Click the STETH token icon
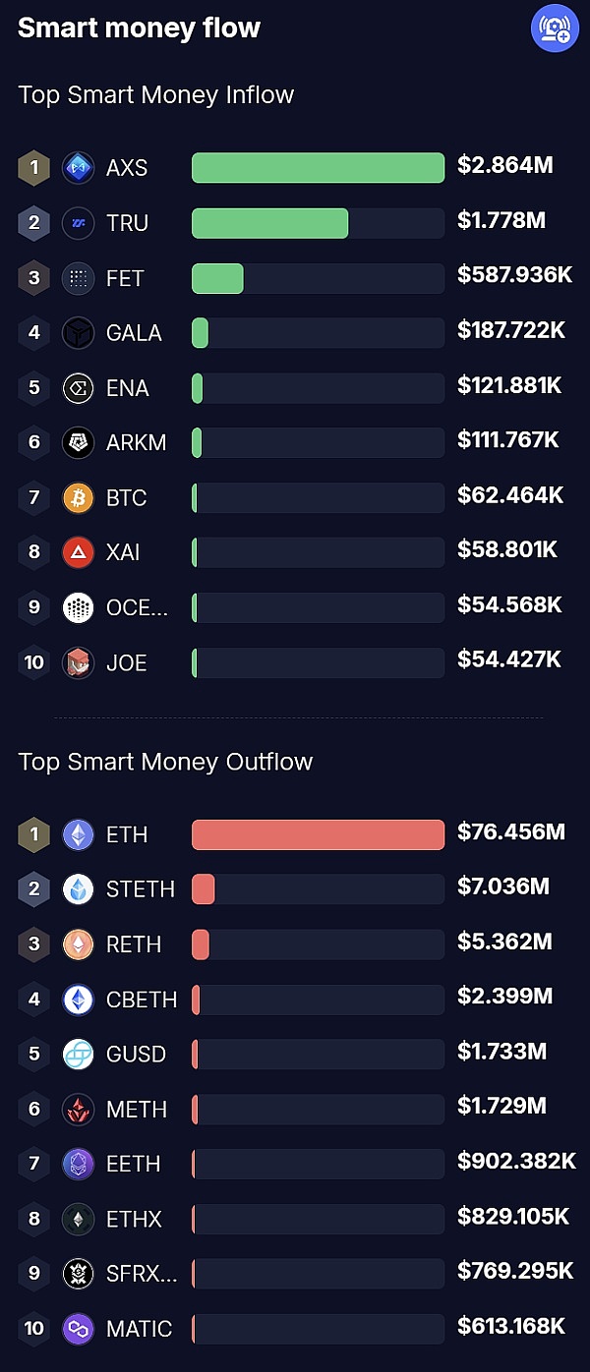The width and height of the screenshot is (590, 1372). pyautogui.click(x=79, y=889)
